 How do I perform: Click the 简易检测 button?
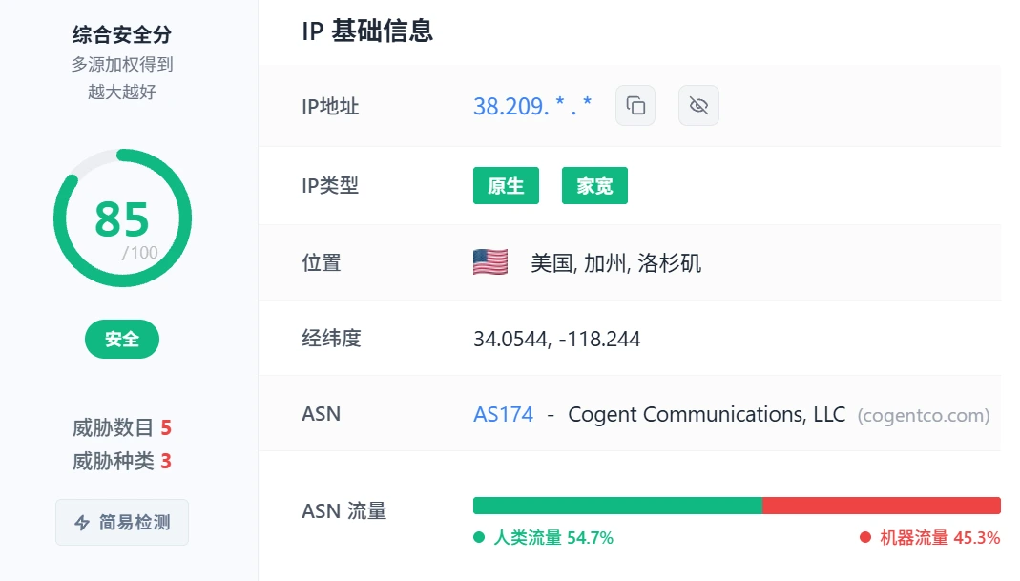122,523
